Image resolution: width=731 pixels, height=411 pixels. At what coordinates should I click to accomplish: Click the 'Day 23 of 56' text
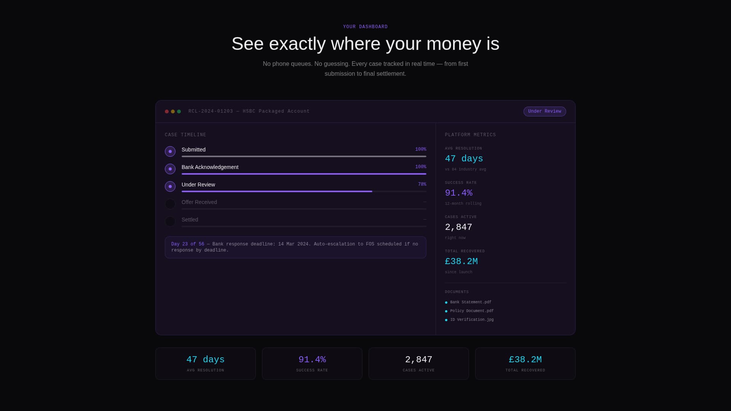point(188,244)
